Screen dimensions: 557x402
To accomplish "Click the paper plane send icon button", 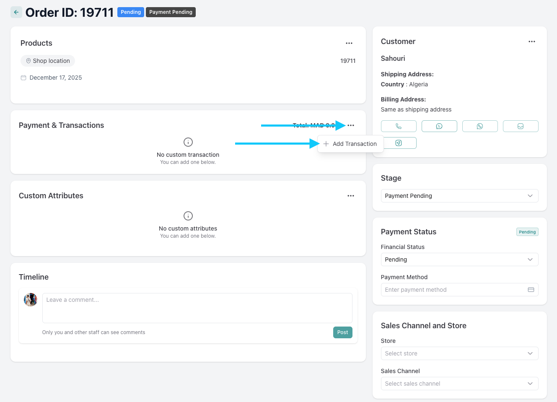I will [399, 143].
